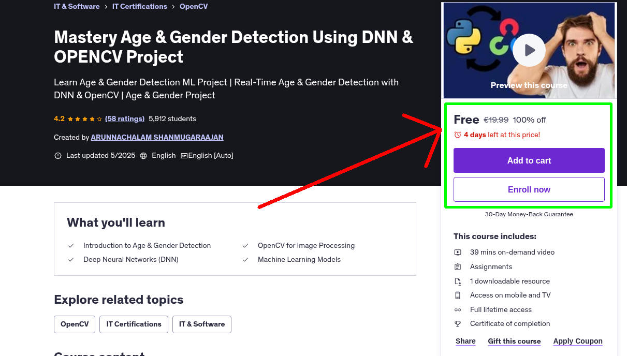Click the 'What you'll learn' heading
Image resolution: width=627 pixels, height=356 pixels.
tap(116, 223)
